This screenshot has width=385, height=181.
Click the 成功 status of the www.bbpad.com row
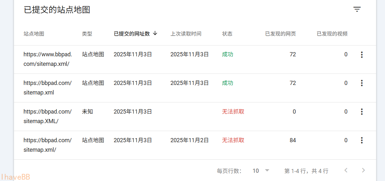(227, 55)
